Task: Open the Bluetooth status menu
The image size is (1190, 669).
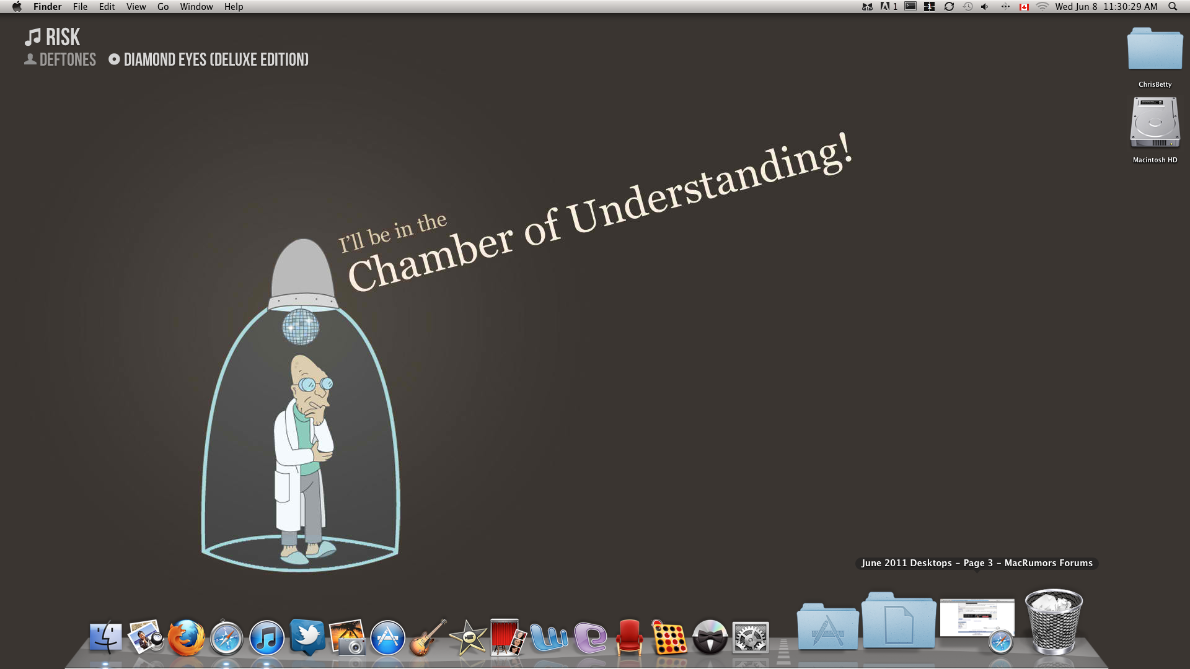Action: pyautogui.click(x=1005, y=7)
